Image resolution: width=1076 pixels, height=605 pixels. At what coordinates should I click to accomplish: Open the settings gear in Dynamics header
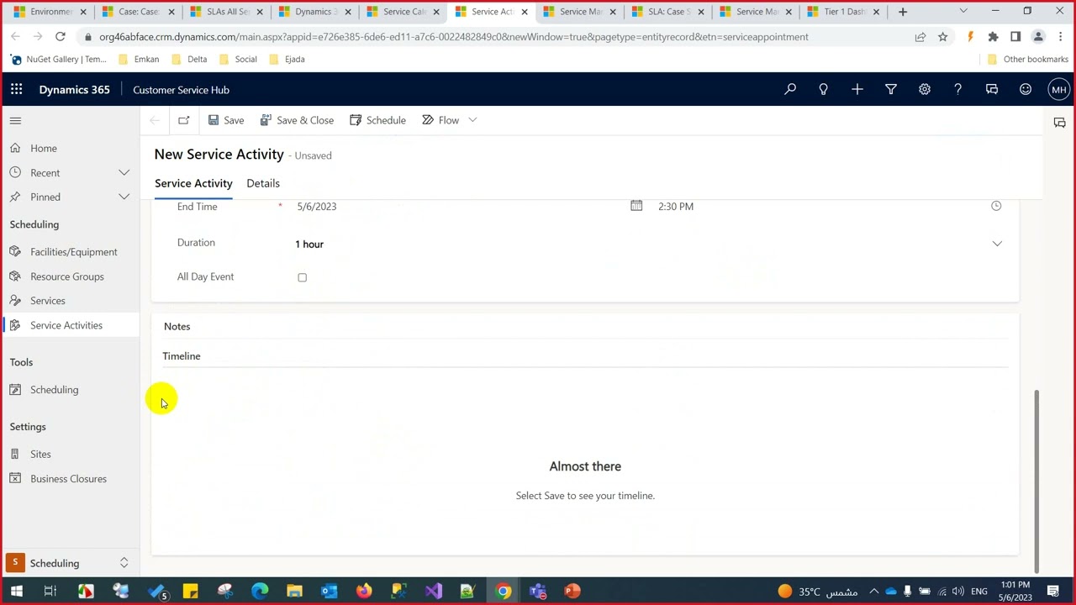tap(925, 89)
